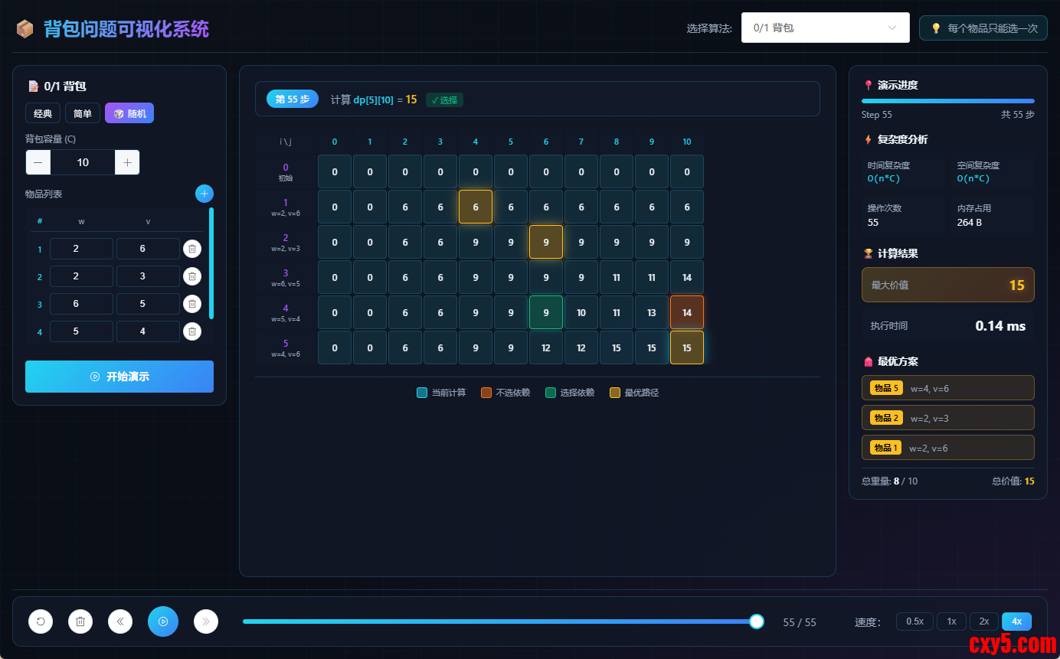Step forward with the fast-forward button
Screen dimensions: 1060x659
(206, 621)
